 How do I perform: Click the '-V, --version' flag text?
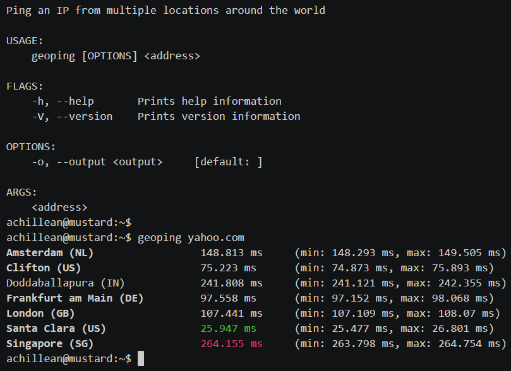[72, 116]
